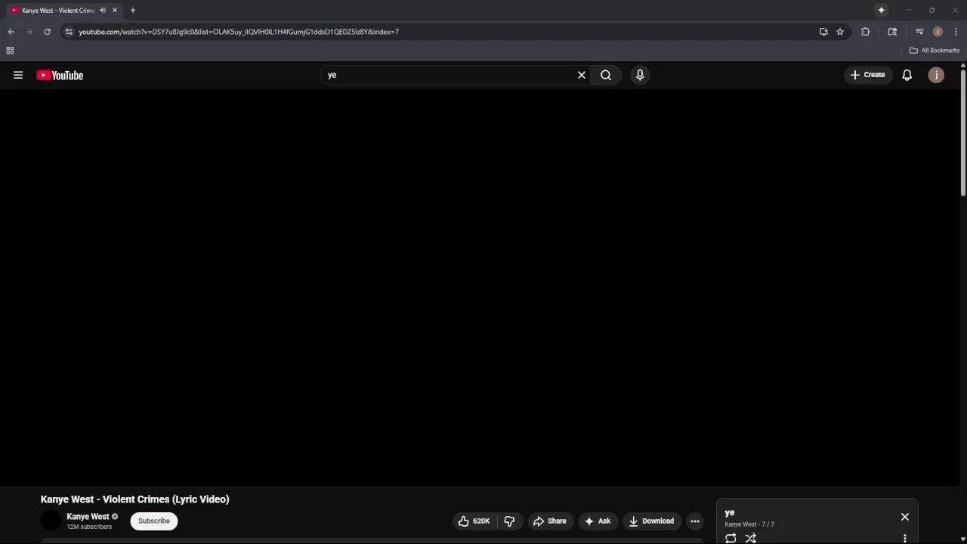Select the Kanye West - Violent Crimes tab
967x544 pixels.
pyautogui.click(x=63, y=11)
